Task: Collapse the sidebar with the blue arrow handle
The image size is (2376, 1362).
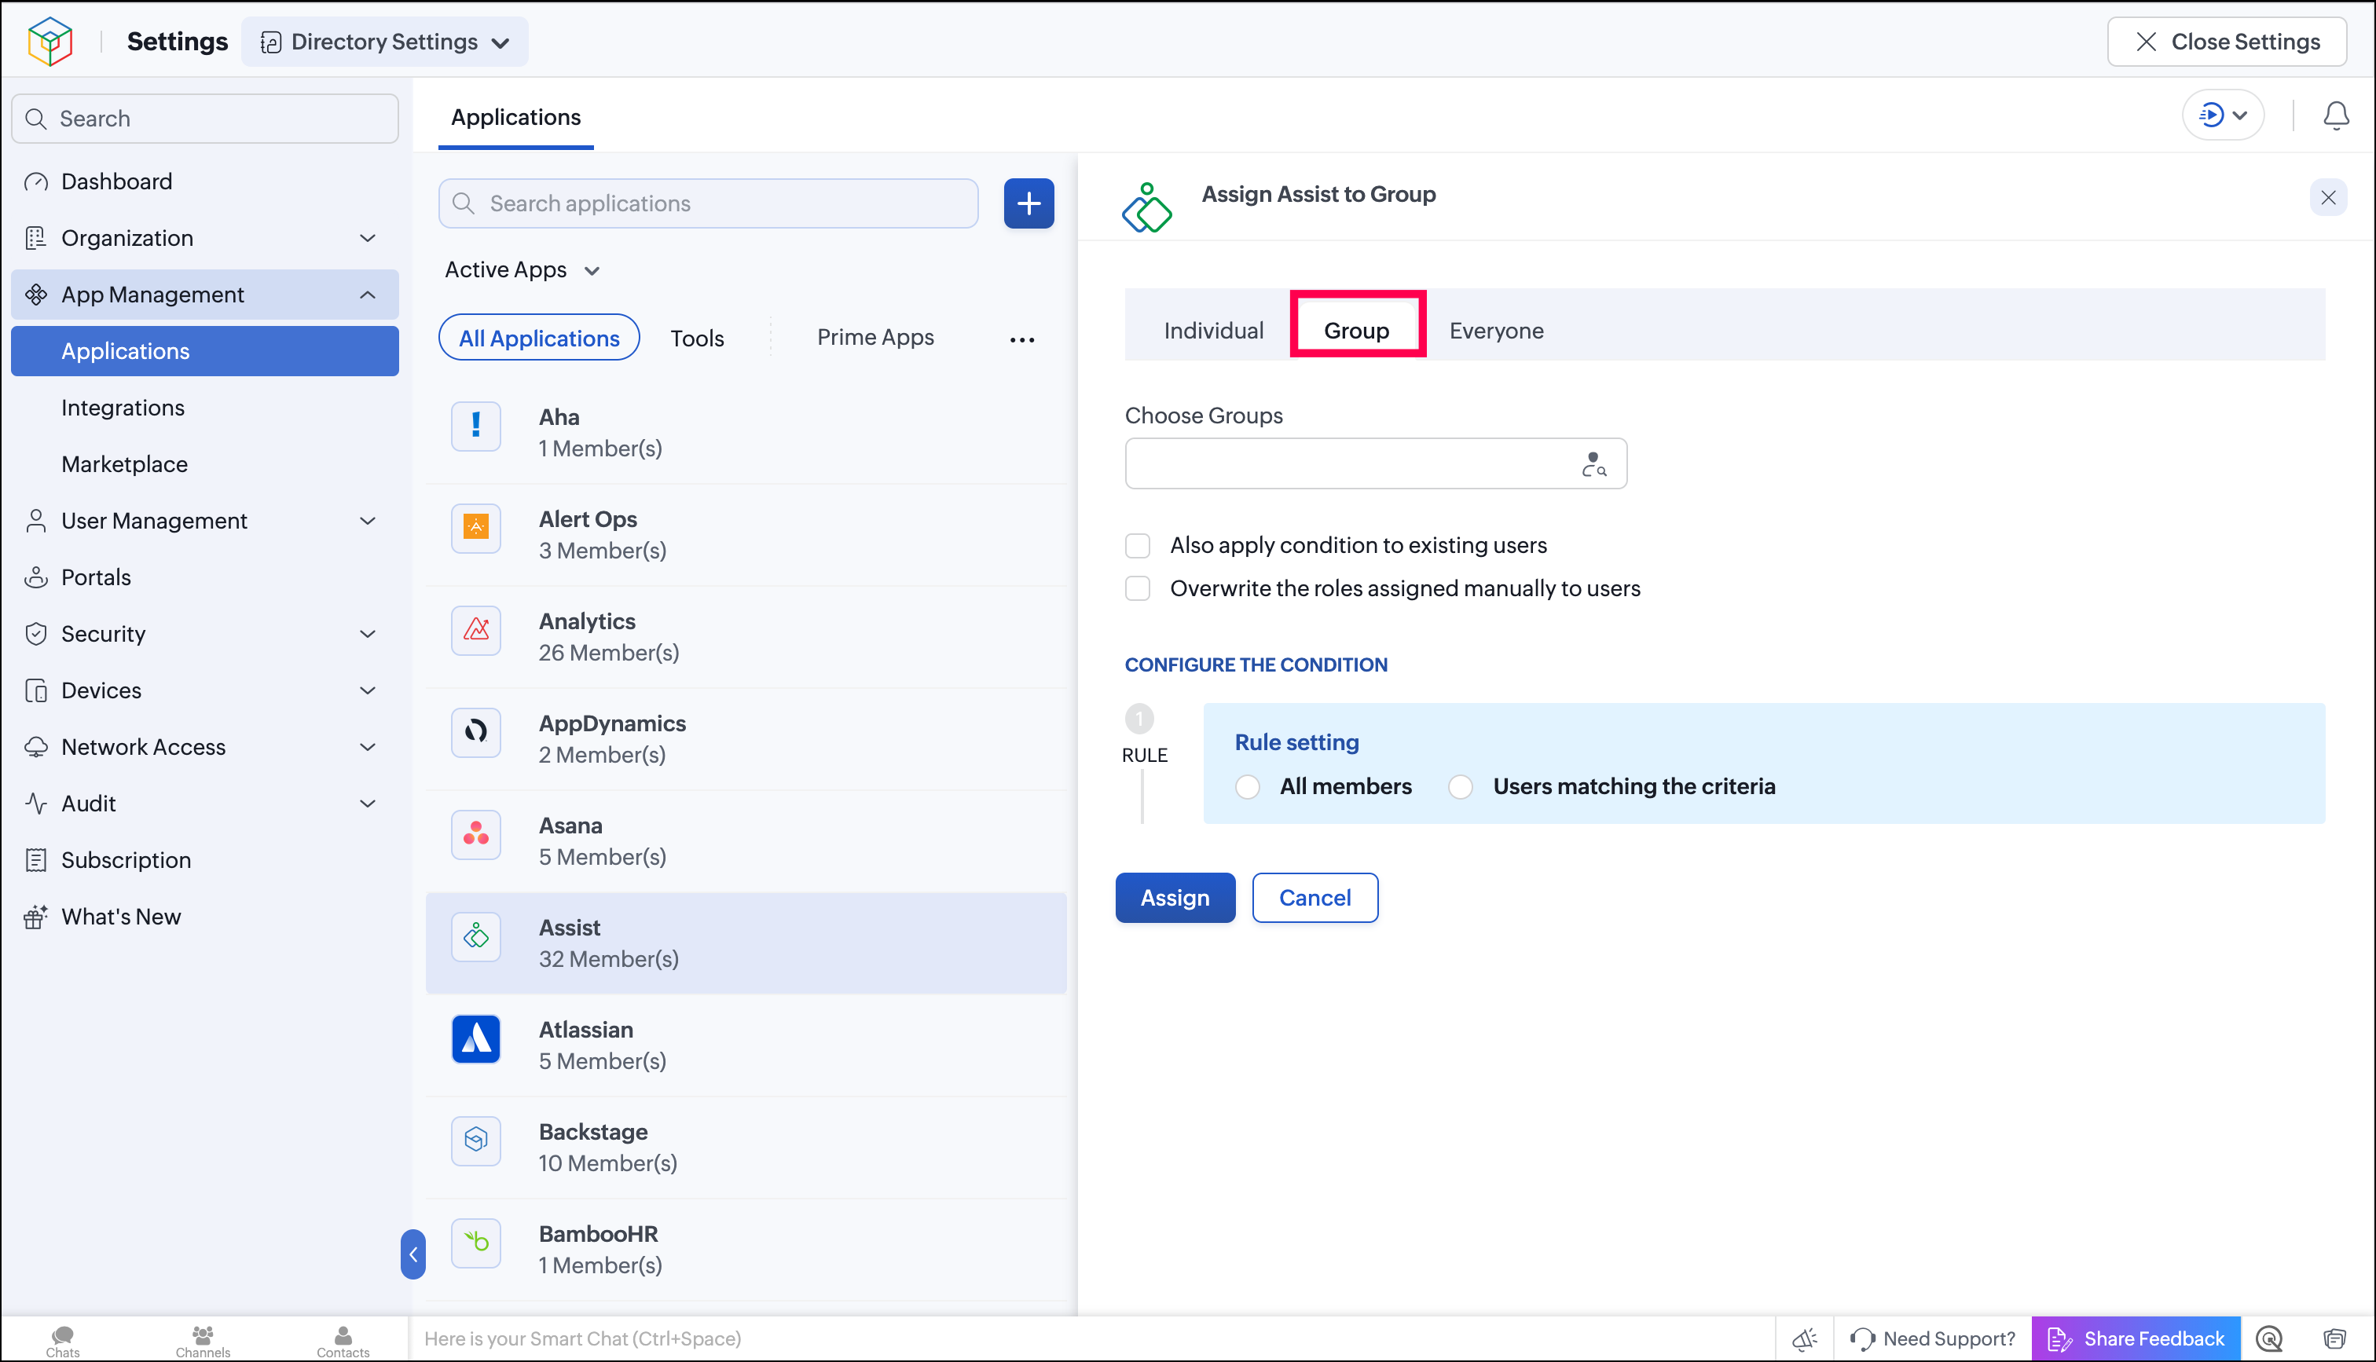Action: (412, 1254)
